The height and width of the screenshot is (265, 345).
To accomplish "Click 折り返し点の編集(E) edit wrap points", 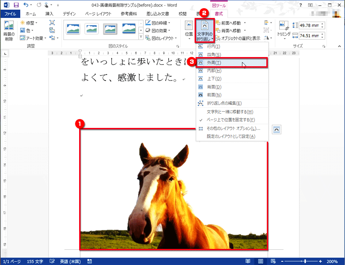I will point(232,103).
